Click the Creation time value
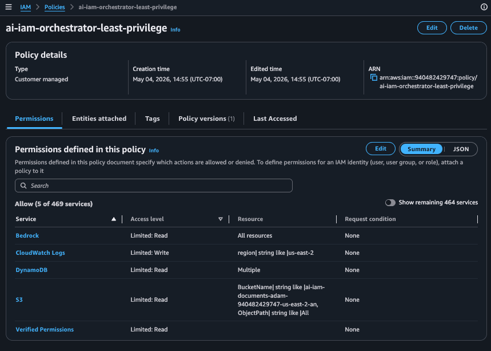Image resolution: width=491 pixels, height=351 pixels. tap(178, 80)
